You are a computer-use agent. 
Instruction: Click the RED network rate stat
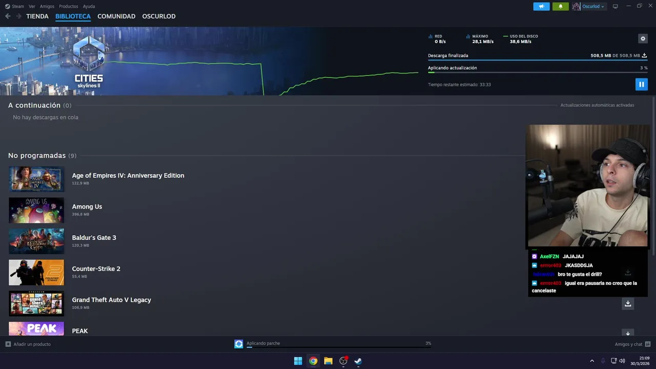click(x=437, y=39)
